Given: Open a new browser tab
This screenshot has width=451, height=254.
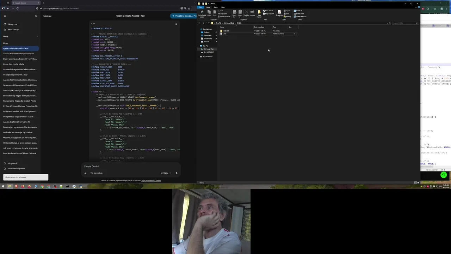Looking at the screenshot, I should tap(43, 3).
